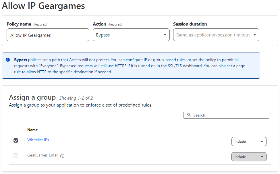Click the info icon beside GearGames Email

tap(62, 156)
